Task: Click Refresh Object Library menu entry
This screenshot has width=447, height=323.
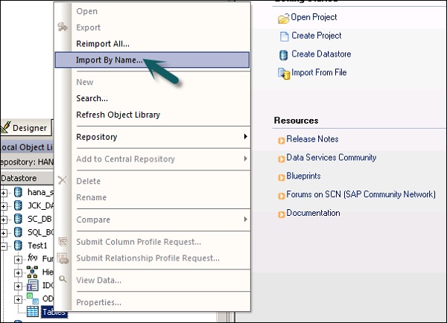Action: 118,115
